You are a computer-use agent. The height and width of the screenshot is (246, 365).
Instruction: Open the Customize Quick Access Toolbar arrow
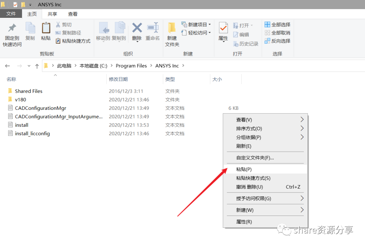pyautogui.click(x=30, y=5)
